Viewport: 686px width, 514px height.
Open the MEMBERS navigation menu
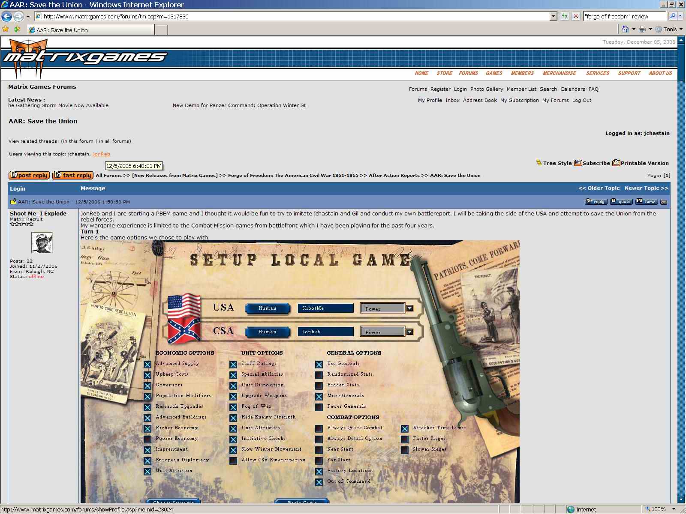(x=522, y=73)
